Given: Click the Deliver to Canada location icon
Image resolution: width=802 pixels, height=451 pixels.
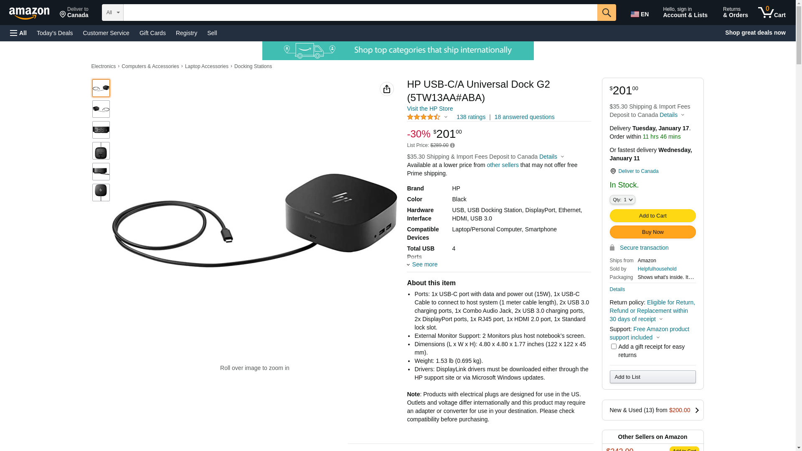Looking at the screenshot, I should [x=613, y=171].
